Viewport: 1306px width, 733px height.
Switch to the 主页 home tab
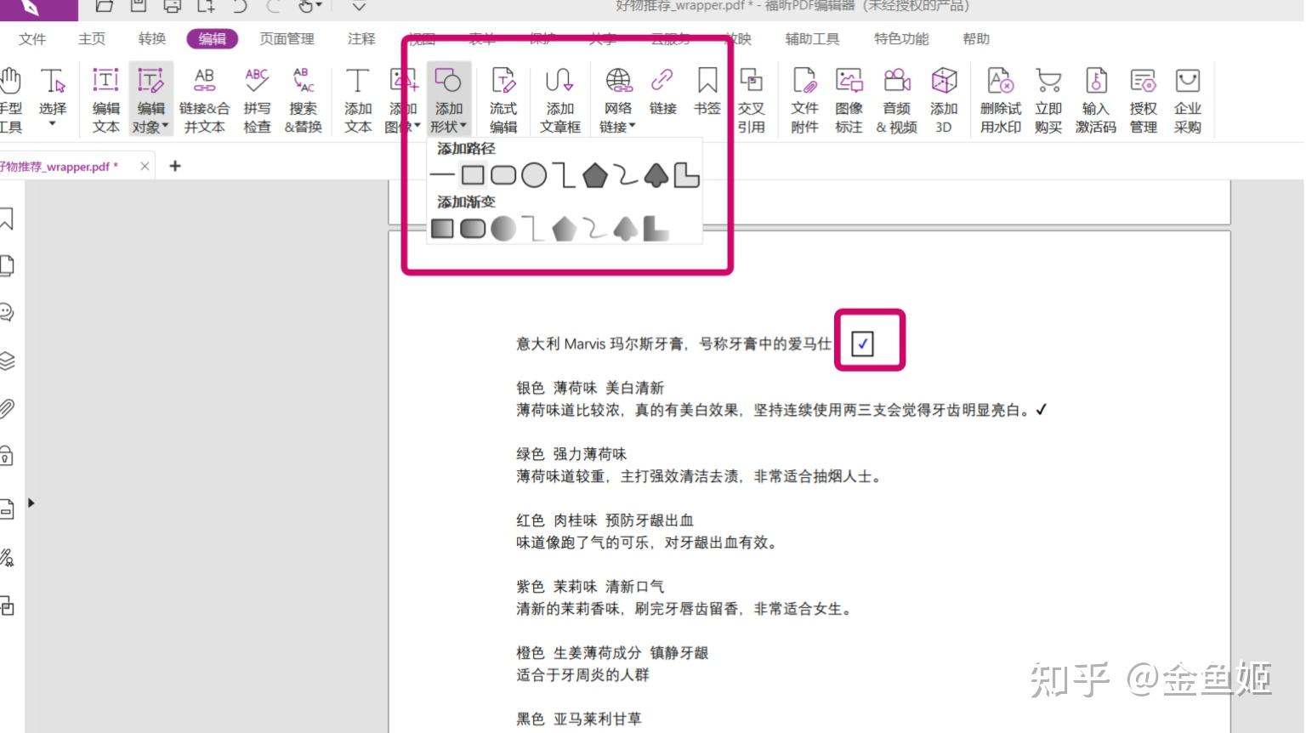click(92, 38)
